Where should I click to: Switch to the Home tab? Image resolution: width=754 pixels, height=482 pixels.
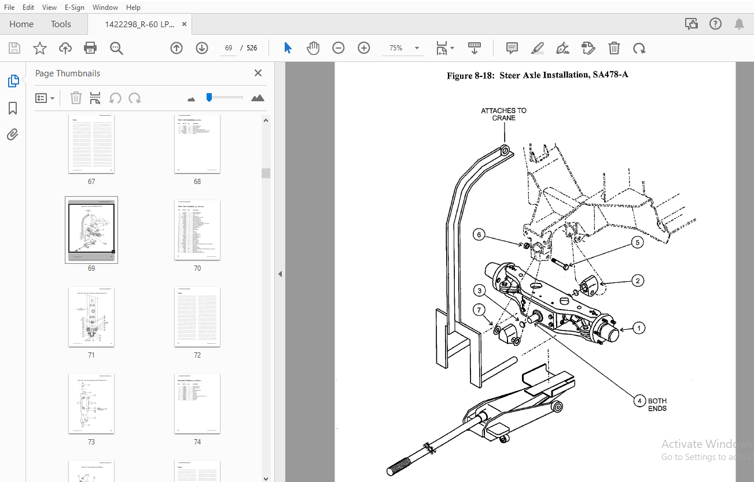(21, 24)
